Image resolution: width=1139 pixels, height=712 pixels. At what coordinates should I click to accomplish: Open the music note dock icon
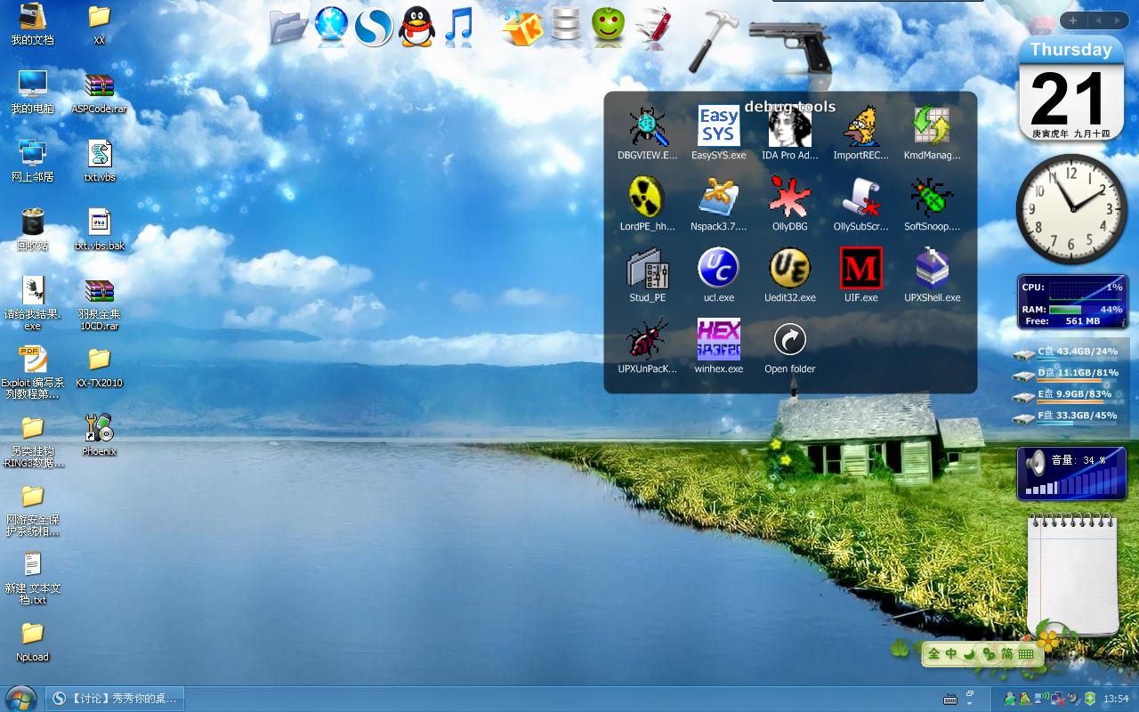click(459, 27)
